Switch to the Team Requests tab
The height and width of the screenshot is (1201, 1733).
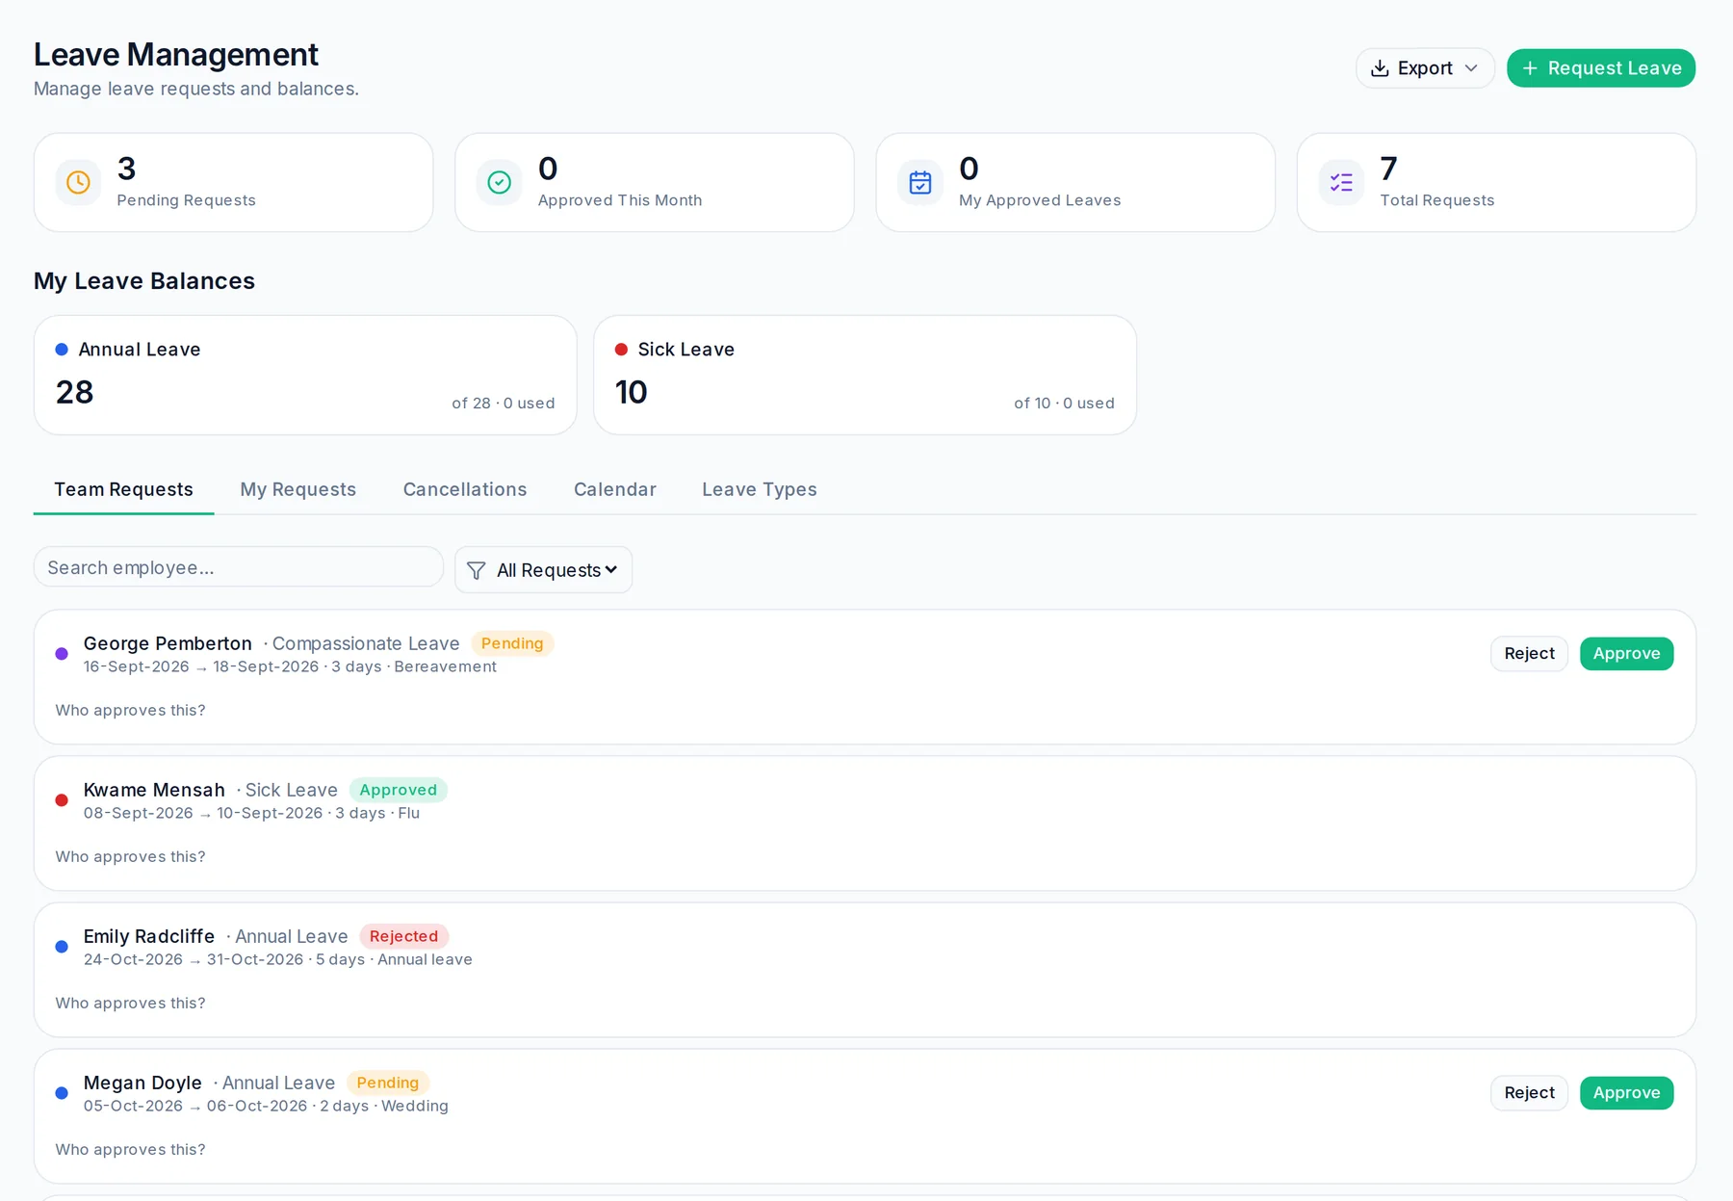[123, 489]
